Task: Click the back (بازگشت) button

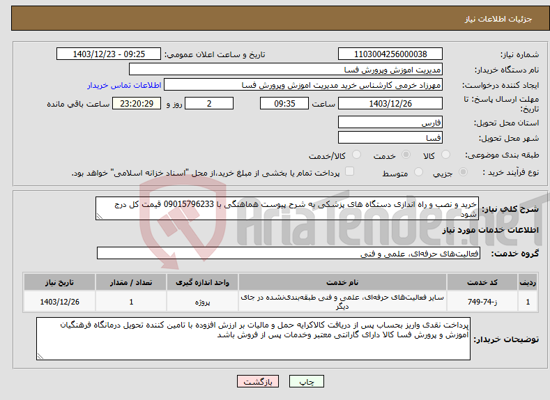Action: pyautogui.click(x=258, y=381)
